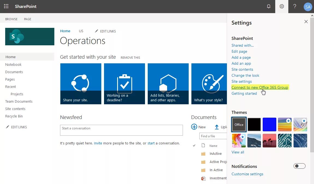Click 'Connect to new Office 365 Group'
Screen dimensions: 314x184
point(260,87)
